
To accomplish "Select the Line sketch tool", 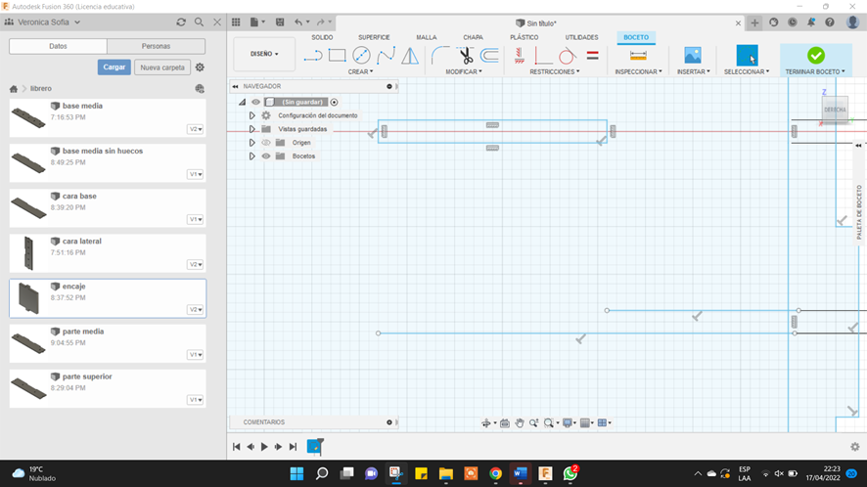I will click(x=313, y=56).
